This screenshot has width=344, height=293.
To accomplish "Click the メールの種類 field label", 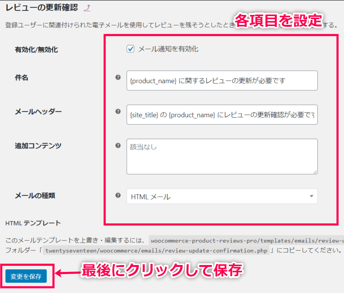I will (35, 195).
